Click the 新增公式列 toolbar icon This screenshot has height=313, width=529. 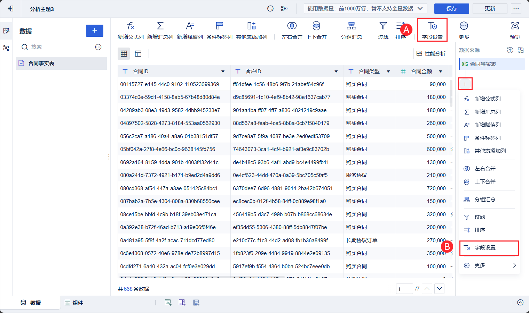(131, 30)
